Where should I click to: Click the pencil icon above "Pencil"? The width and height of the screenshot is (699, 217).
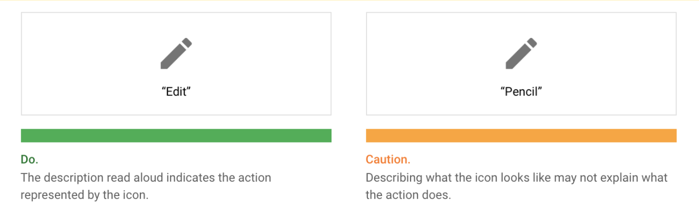pos(521,53)
